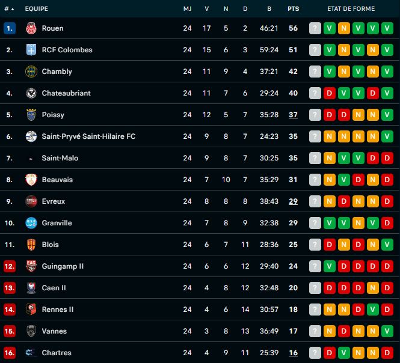Click the red 16. relegation position badge

tap(9, 353)
